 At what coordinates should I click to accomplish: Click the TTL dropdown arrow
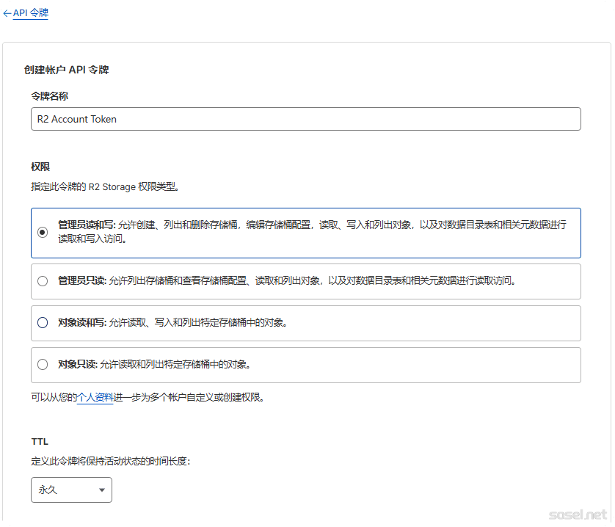tap(101, 490)
